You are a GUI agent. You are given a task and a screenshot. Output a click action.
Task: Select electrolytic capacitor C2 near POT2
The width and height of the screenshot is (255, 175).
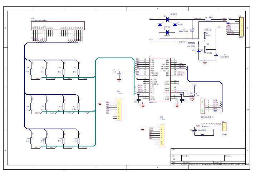click(216, 56)
